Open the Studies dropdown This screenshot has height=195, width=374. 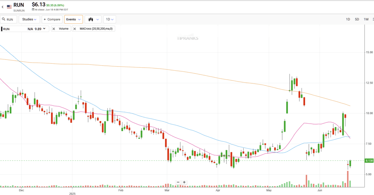click(29, 19)
